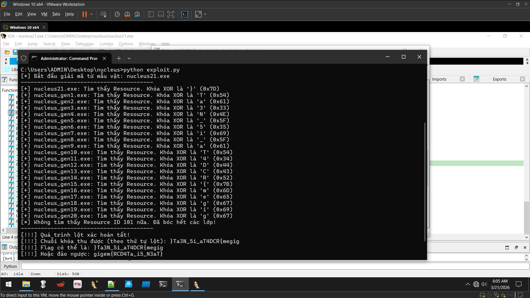
Task: Open Notepad++ from the Windows taskbar
Action: pos(111,284)
